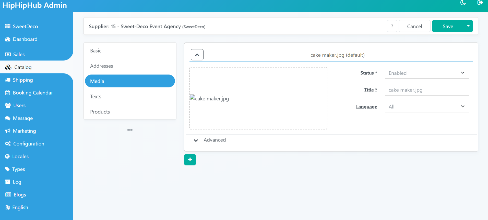Open the Language dropdown showing All
Viewport: 488px width, 220px height.
pyautogui.click(x=427, y=107)
